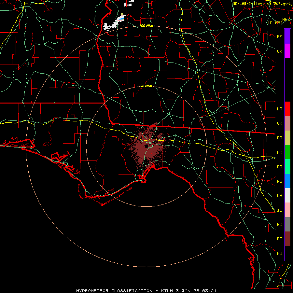Click the GC legend label
Screen dimensions: 293x293
click(x=280, y=224)
